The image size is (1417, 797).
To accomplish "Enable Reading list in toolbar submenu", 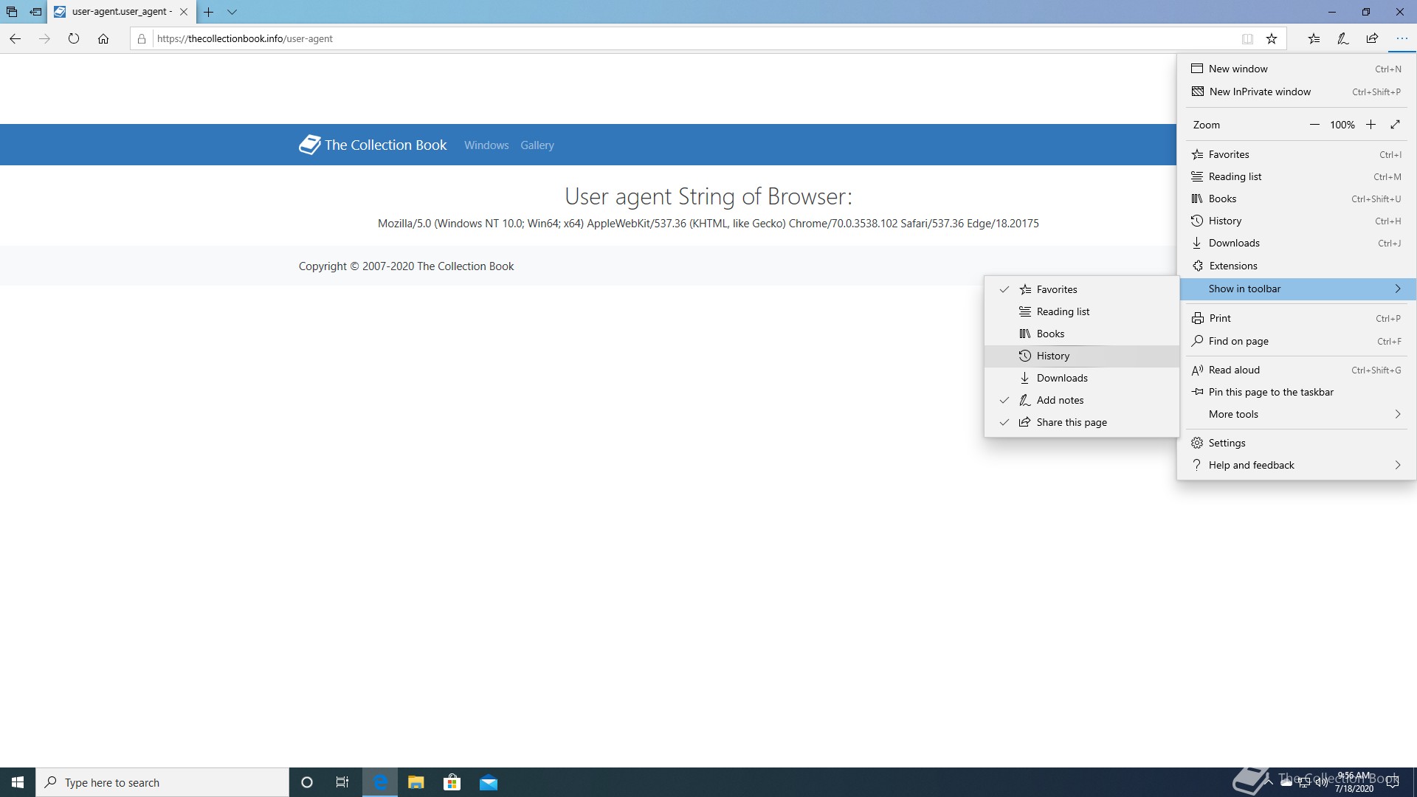I will (x=1081, y=311).
